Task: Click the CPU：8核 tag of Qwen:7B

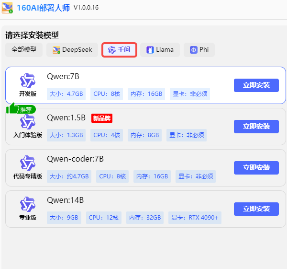Action: [107, 94]
